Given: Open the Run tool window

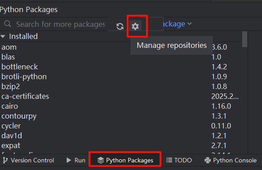Looking at the screenshot, I should tap(75, 160).
